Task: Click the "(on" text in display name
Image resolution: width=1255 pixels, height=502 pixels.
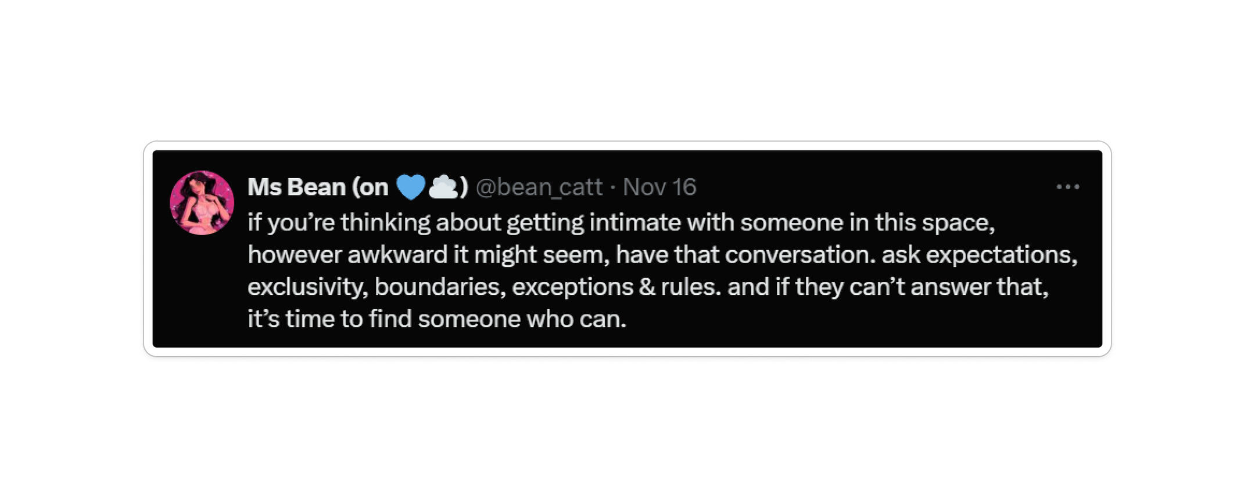Action: pyautogui.click(x=370, y=187)
